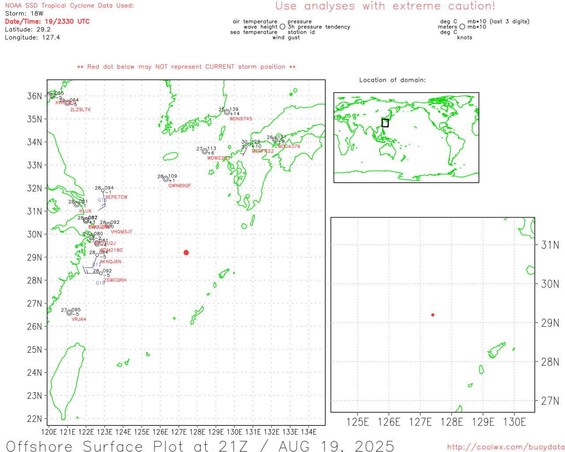565x452 pixels.
Task: Click the station circle above VHQM5JT
Action: [108, 225]
